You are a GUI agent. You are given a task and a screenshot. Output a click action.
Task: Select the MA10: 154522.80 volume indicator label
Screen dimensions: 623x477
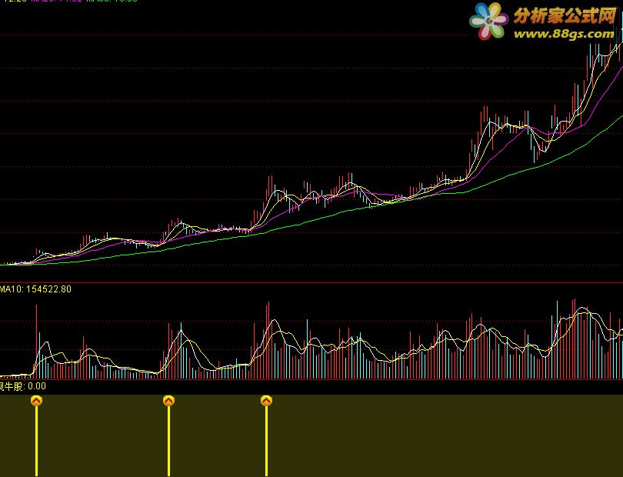(35, 289)
